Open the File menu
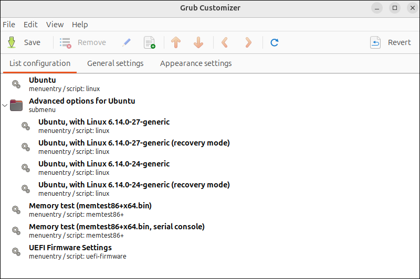Screen dimensions: 420x279 [9, 25]
